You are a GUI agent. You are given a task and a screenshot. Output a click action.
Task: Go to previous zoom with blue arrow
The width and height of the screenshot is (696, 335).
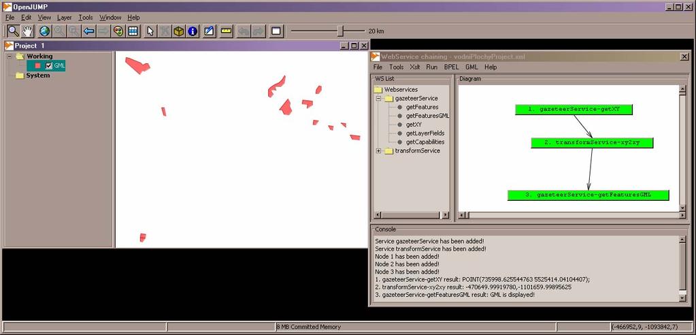point(88,31)
